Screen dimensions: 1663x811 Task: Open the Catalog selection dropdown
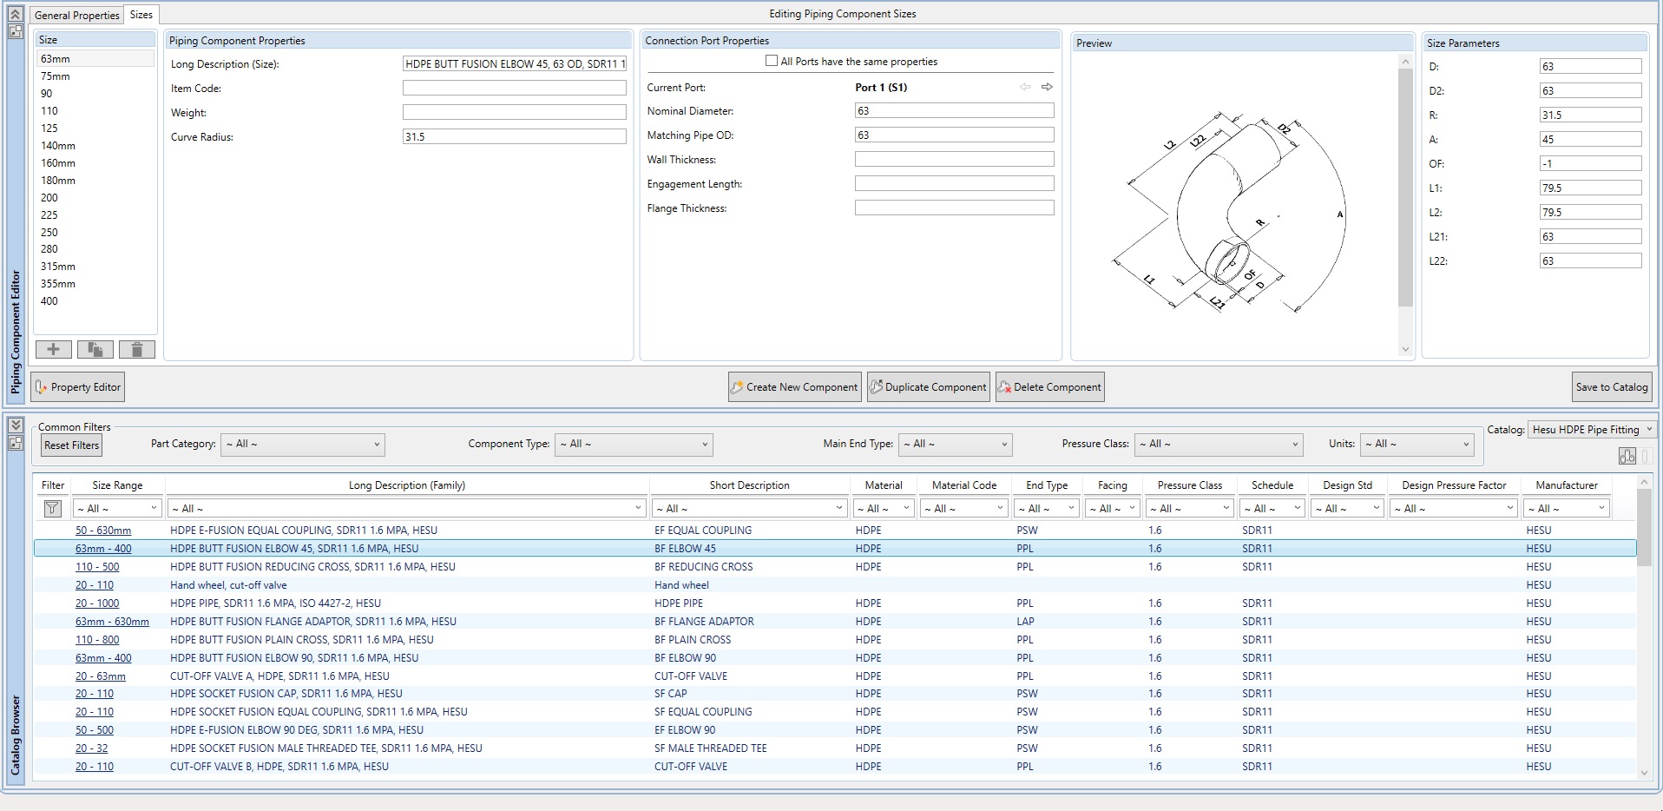[x=1592, y=430]
